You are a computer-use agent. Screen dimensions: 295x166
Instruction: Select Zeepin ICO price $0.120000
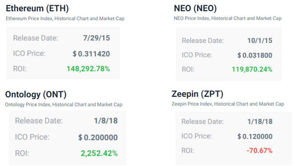point(255,136)
